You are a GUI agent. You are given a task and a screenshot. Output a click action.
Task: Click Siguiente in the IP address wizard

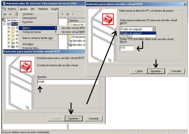[156, 71]
